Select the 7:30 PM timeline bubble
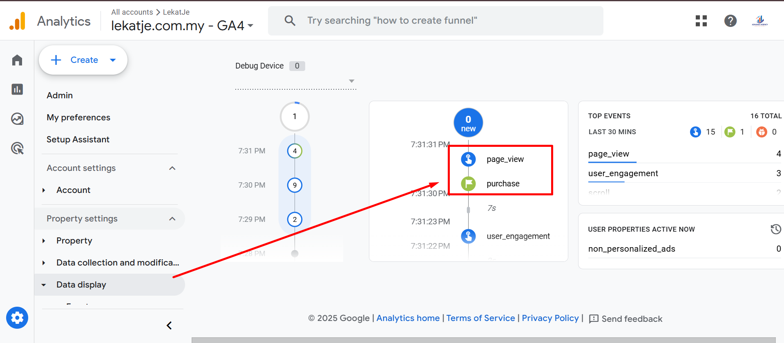The height and width of the screenshot is (343, 784). pyautogui.click(x=295, y=185)
